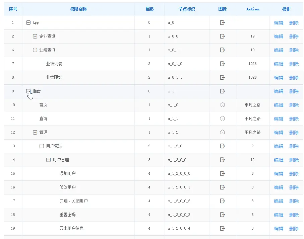Click the icon in 添加用户 row
Viewport: 304px width, 239px height.
pyautogui.click(x=222, y=173)
